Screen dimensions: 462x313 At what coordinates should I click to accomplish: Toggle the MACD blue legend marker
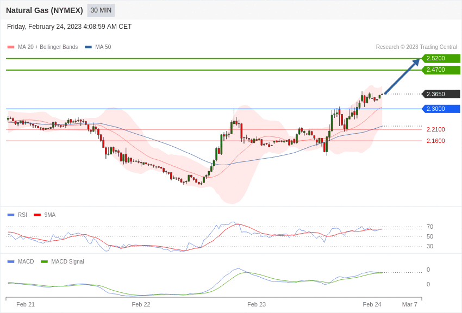pyautogui.click(x=11, y=261)
